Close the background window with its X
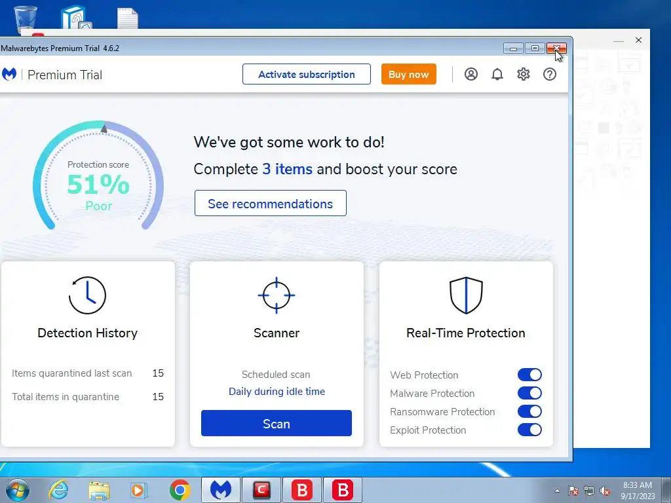Viewport: 671px width, 503px height. (638, 40)
